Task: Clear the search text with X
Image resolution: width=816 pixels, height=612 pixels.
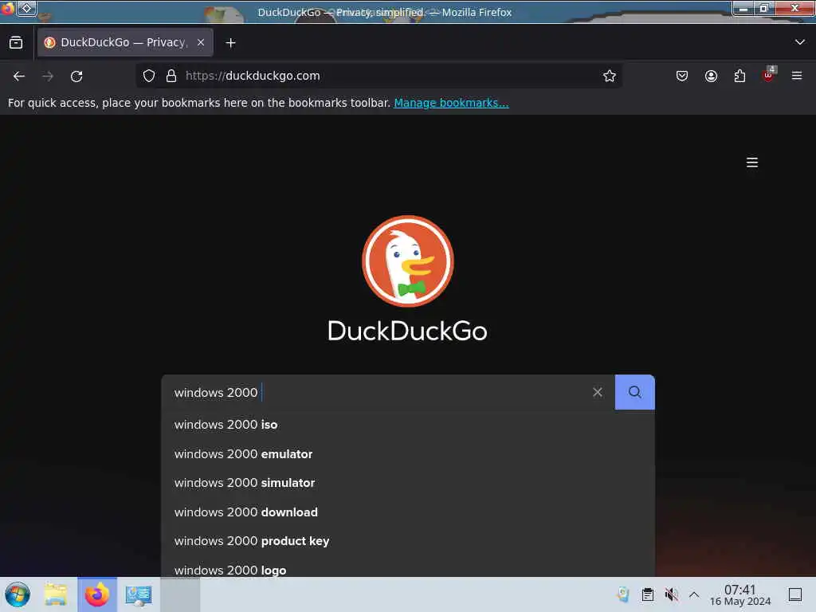Action: [598, 392]
